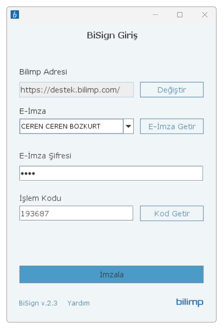Image resolution: width=223 pixels, height=329 pixels.
Task: Click the BiSign v.2.3 version link
Action: click(x=38, y=303)
